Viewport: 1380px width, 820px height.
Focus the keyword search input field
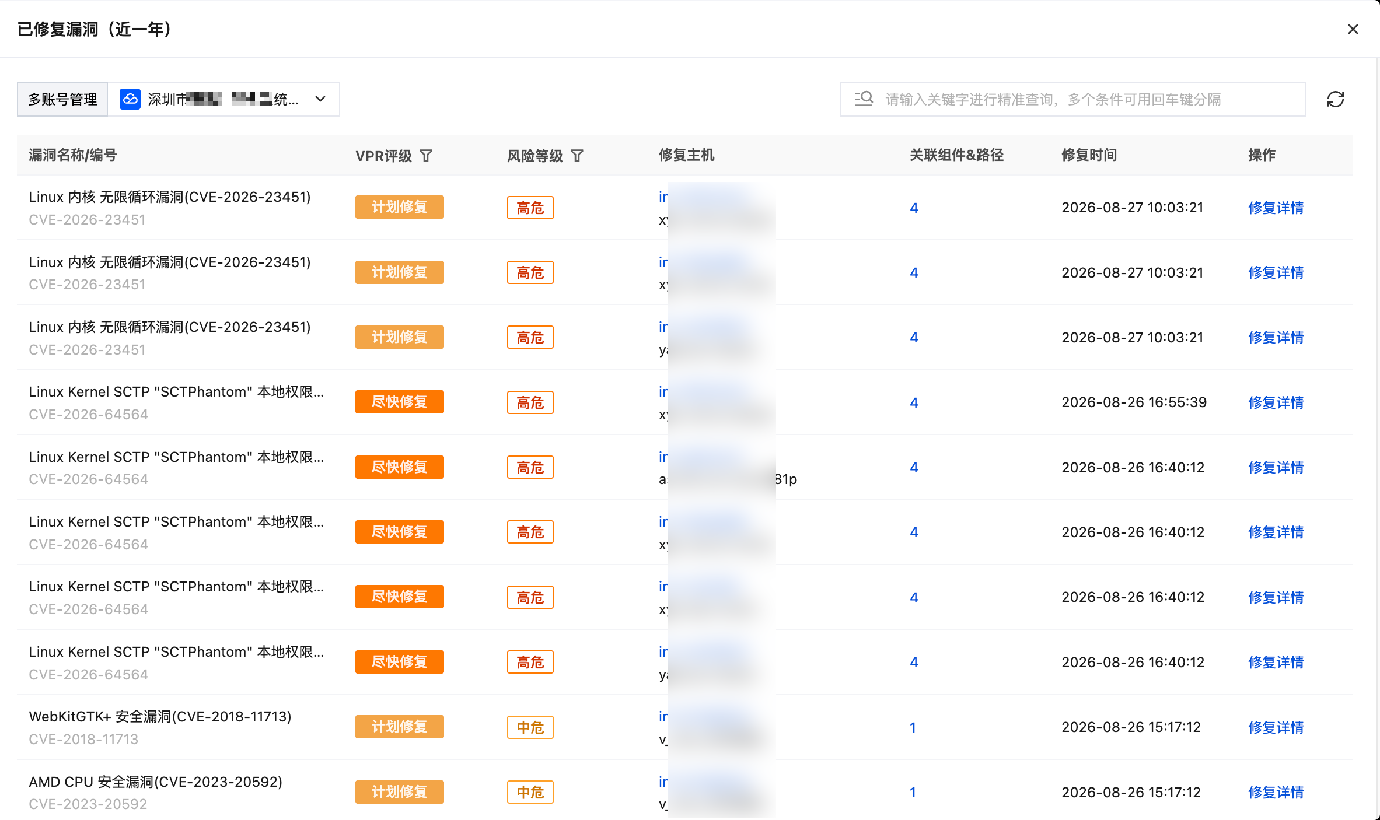(x=1072, y=99)
